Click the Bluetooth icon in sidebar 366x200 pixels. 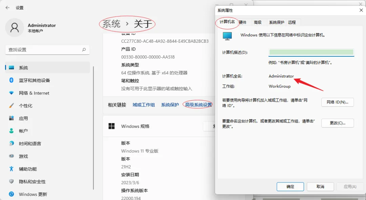(11, 80)
